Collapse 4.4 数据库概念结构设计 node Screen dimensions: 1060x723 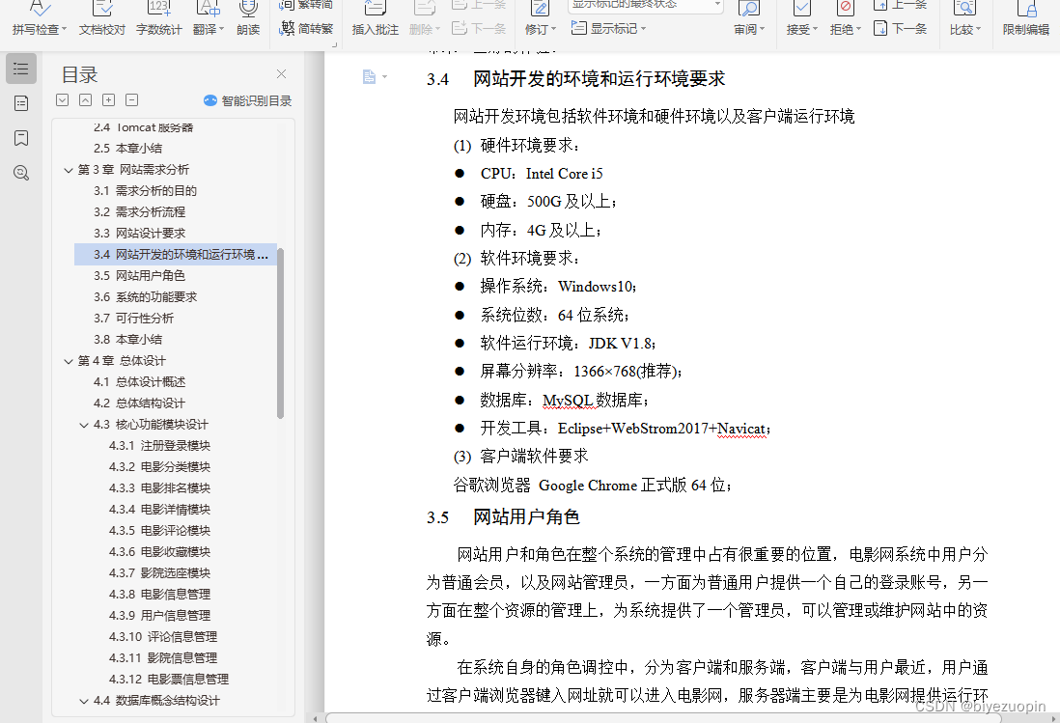84,702
